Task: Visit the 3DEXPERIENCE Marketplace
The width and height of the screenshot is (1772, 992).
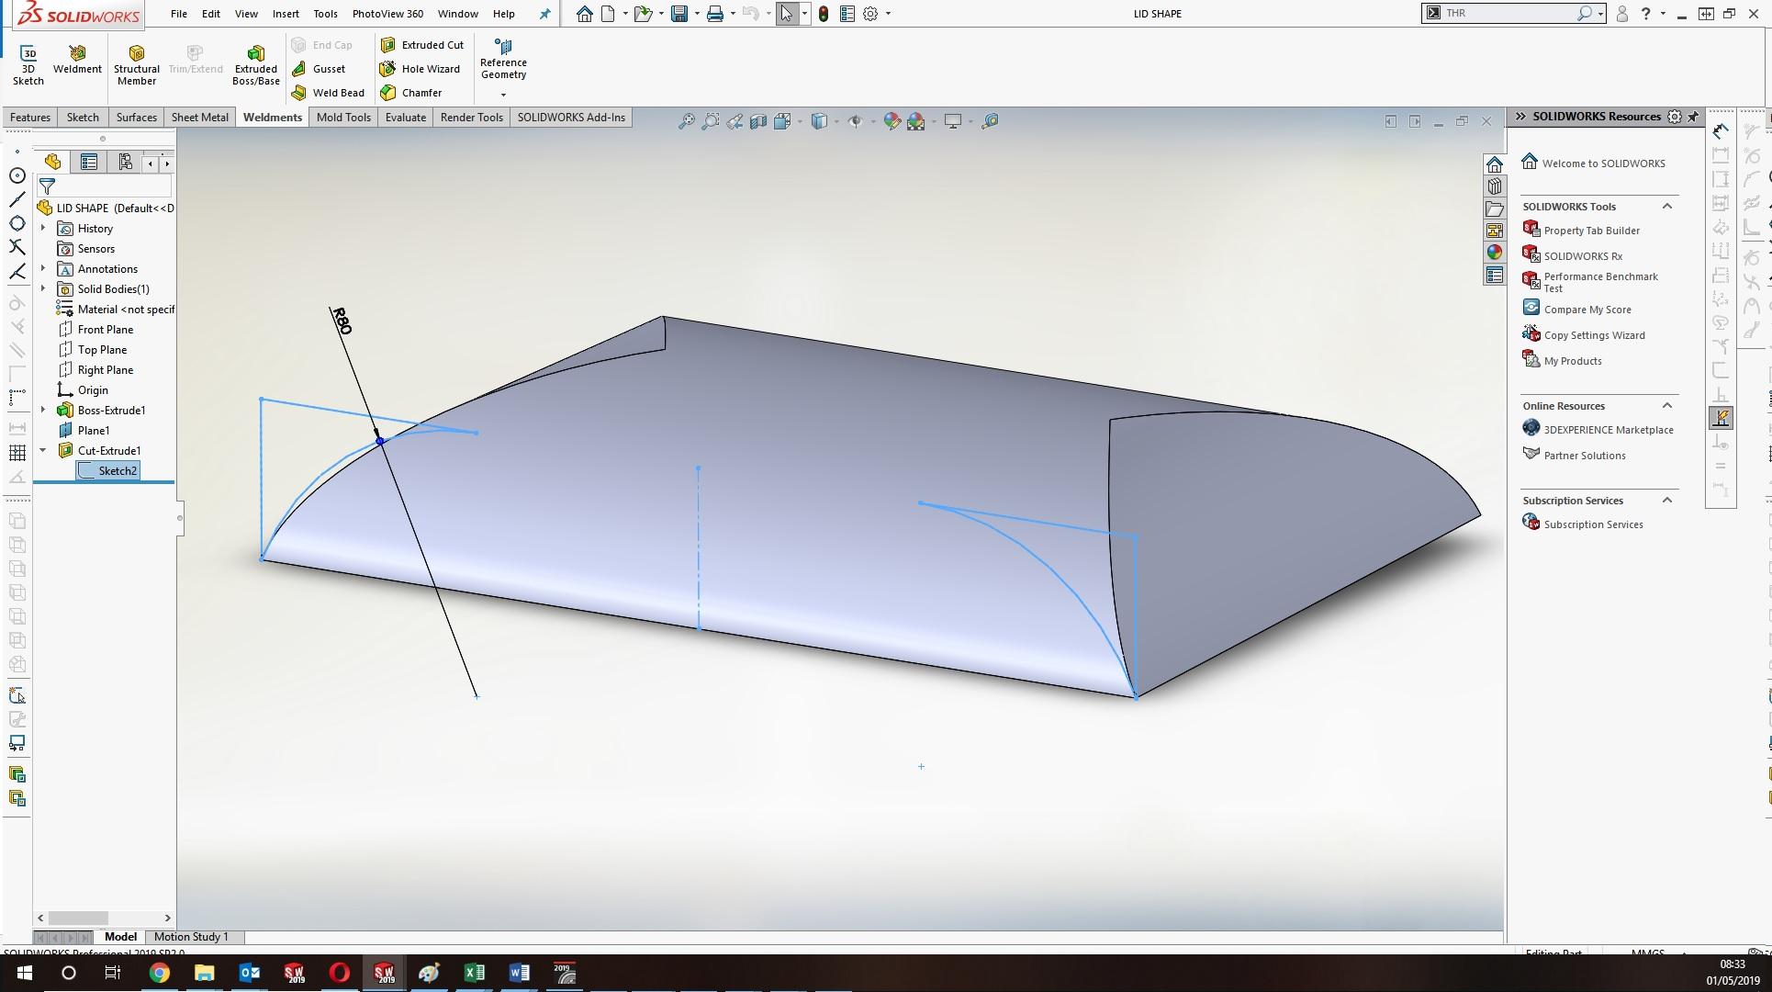Action: tap(1608, 429)
